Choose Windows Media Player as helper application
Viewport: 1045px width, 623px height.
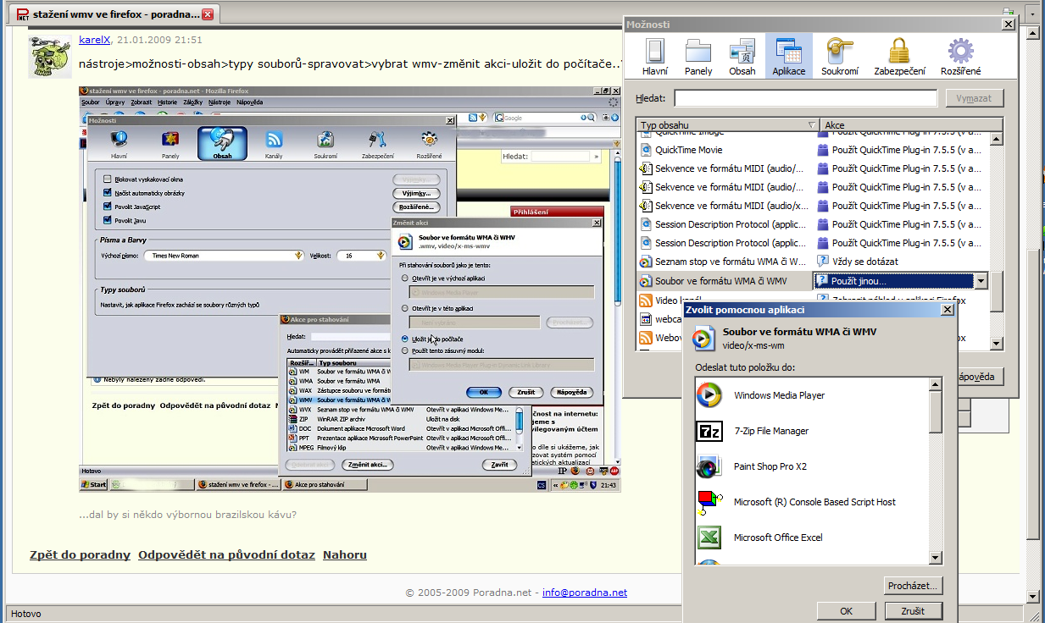coord(779,395)
